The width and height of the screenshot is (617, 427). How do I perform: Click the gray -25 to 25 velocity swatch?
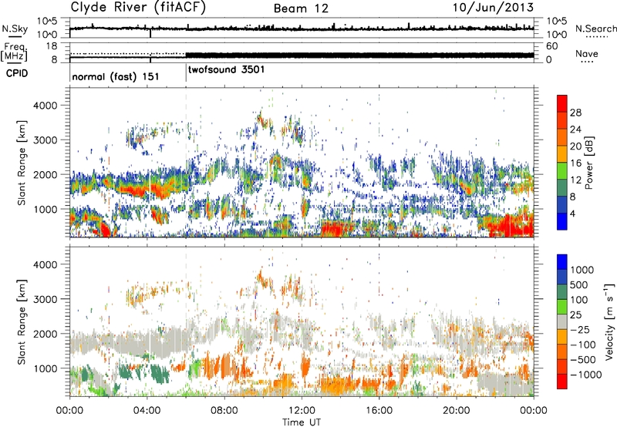pos(562,322)
